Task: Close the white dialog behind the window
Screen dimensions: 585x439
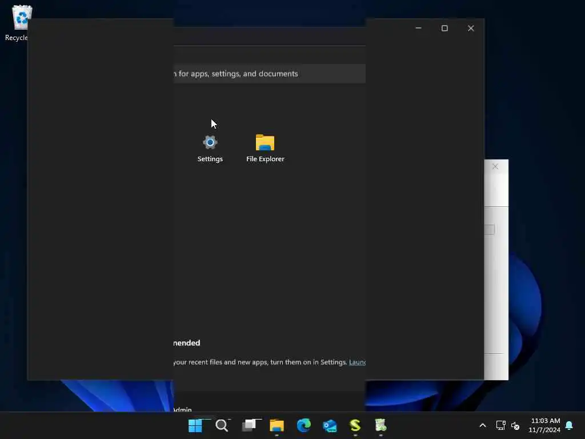Action: (x=495, y=166)
